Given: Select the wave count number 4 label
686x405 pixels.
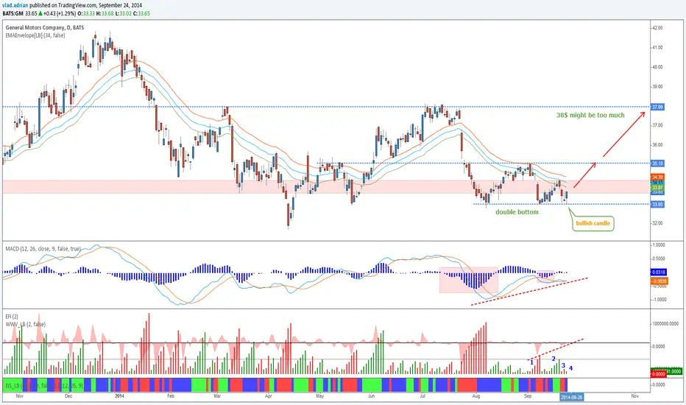Looking at the screenshot, I should tap(570, 368).
